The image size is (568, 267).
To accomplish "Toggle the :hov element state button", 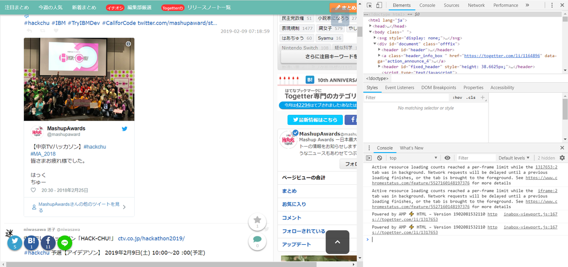I will pos(458,98).
